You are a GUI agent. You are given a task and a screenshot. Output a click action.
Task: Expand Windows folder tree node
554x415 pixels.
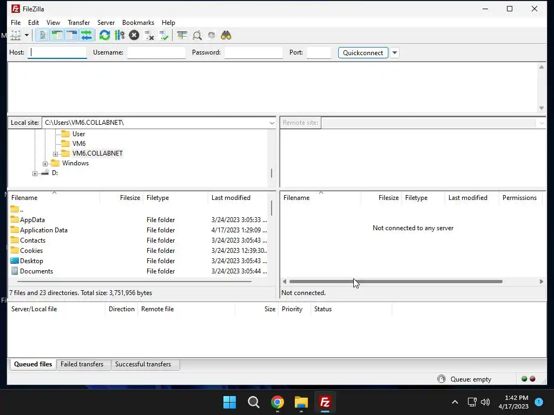coord(45,164)
